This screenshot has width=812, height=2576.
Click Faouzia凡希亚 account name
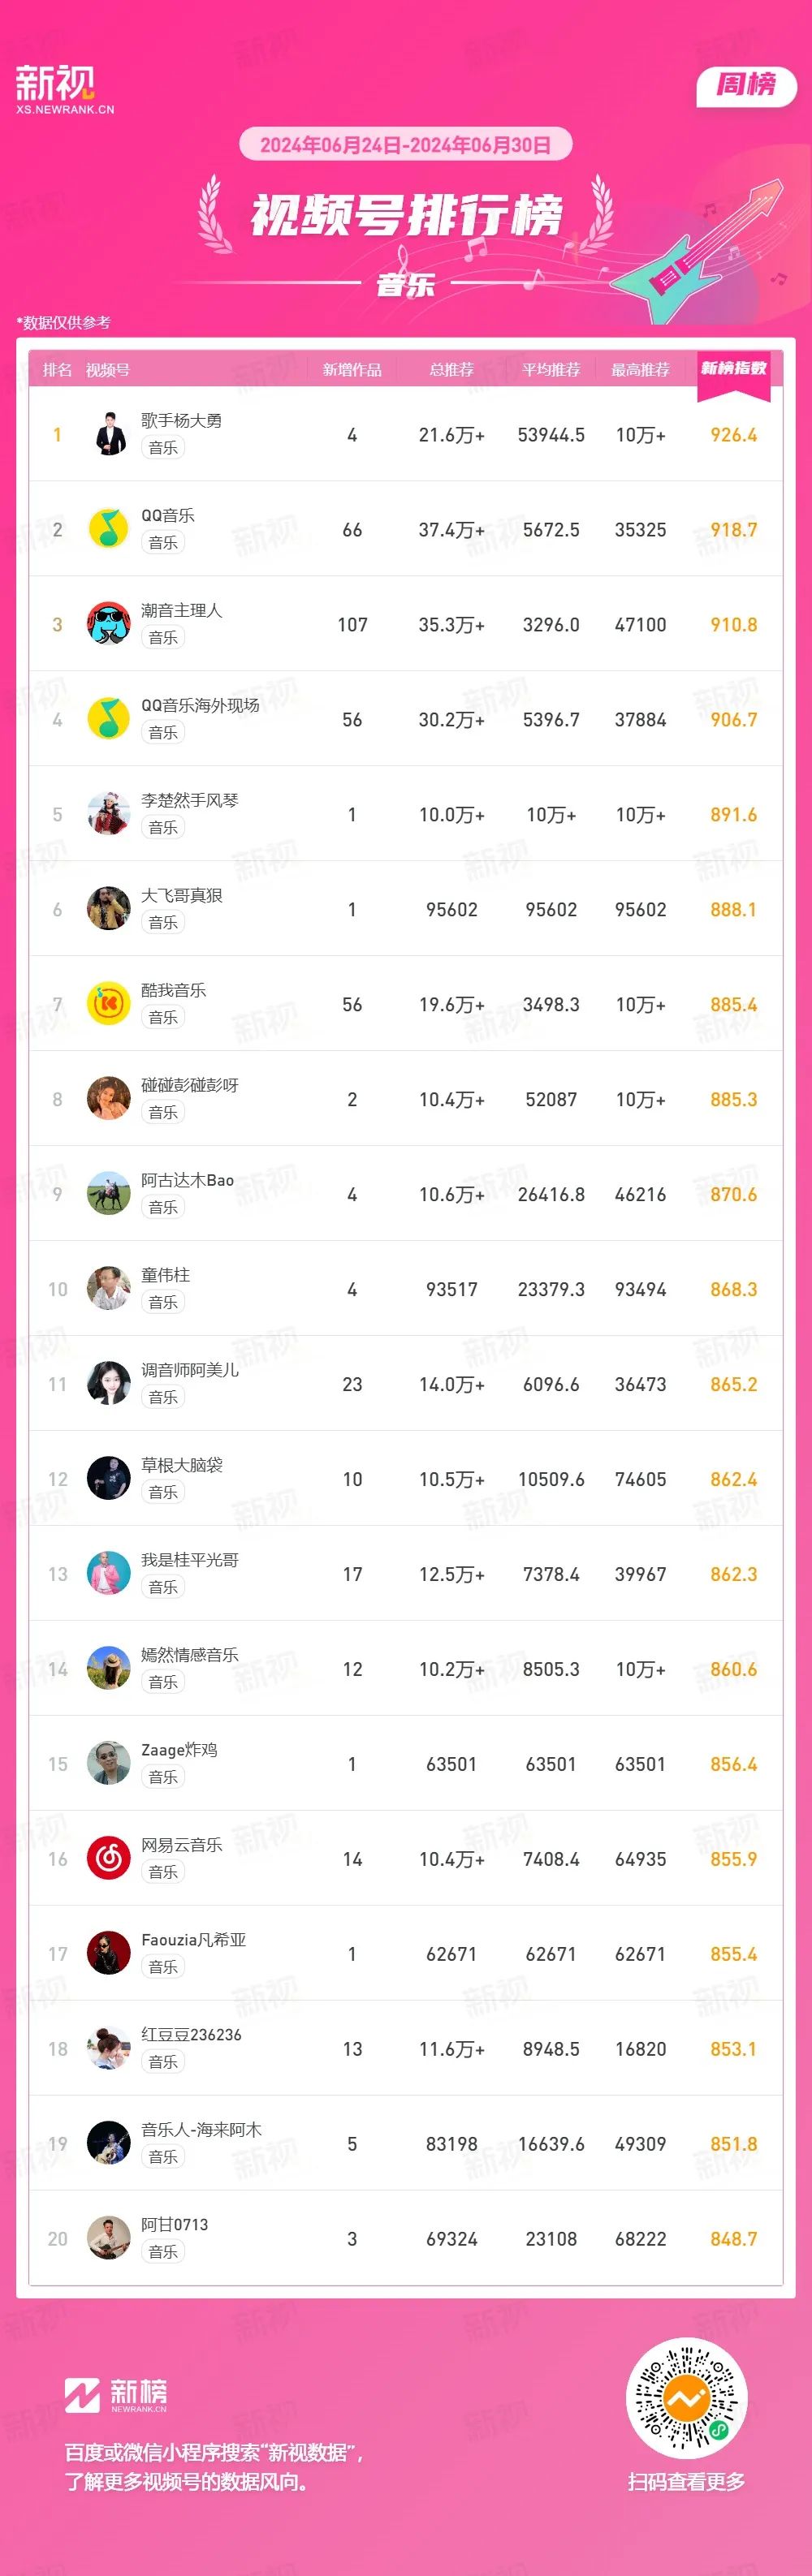click(194, 1940)
